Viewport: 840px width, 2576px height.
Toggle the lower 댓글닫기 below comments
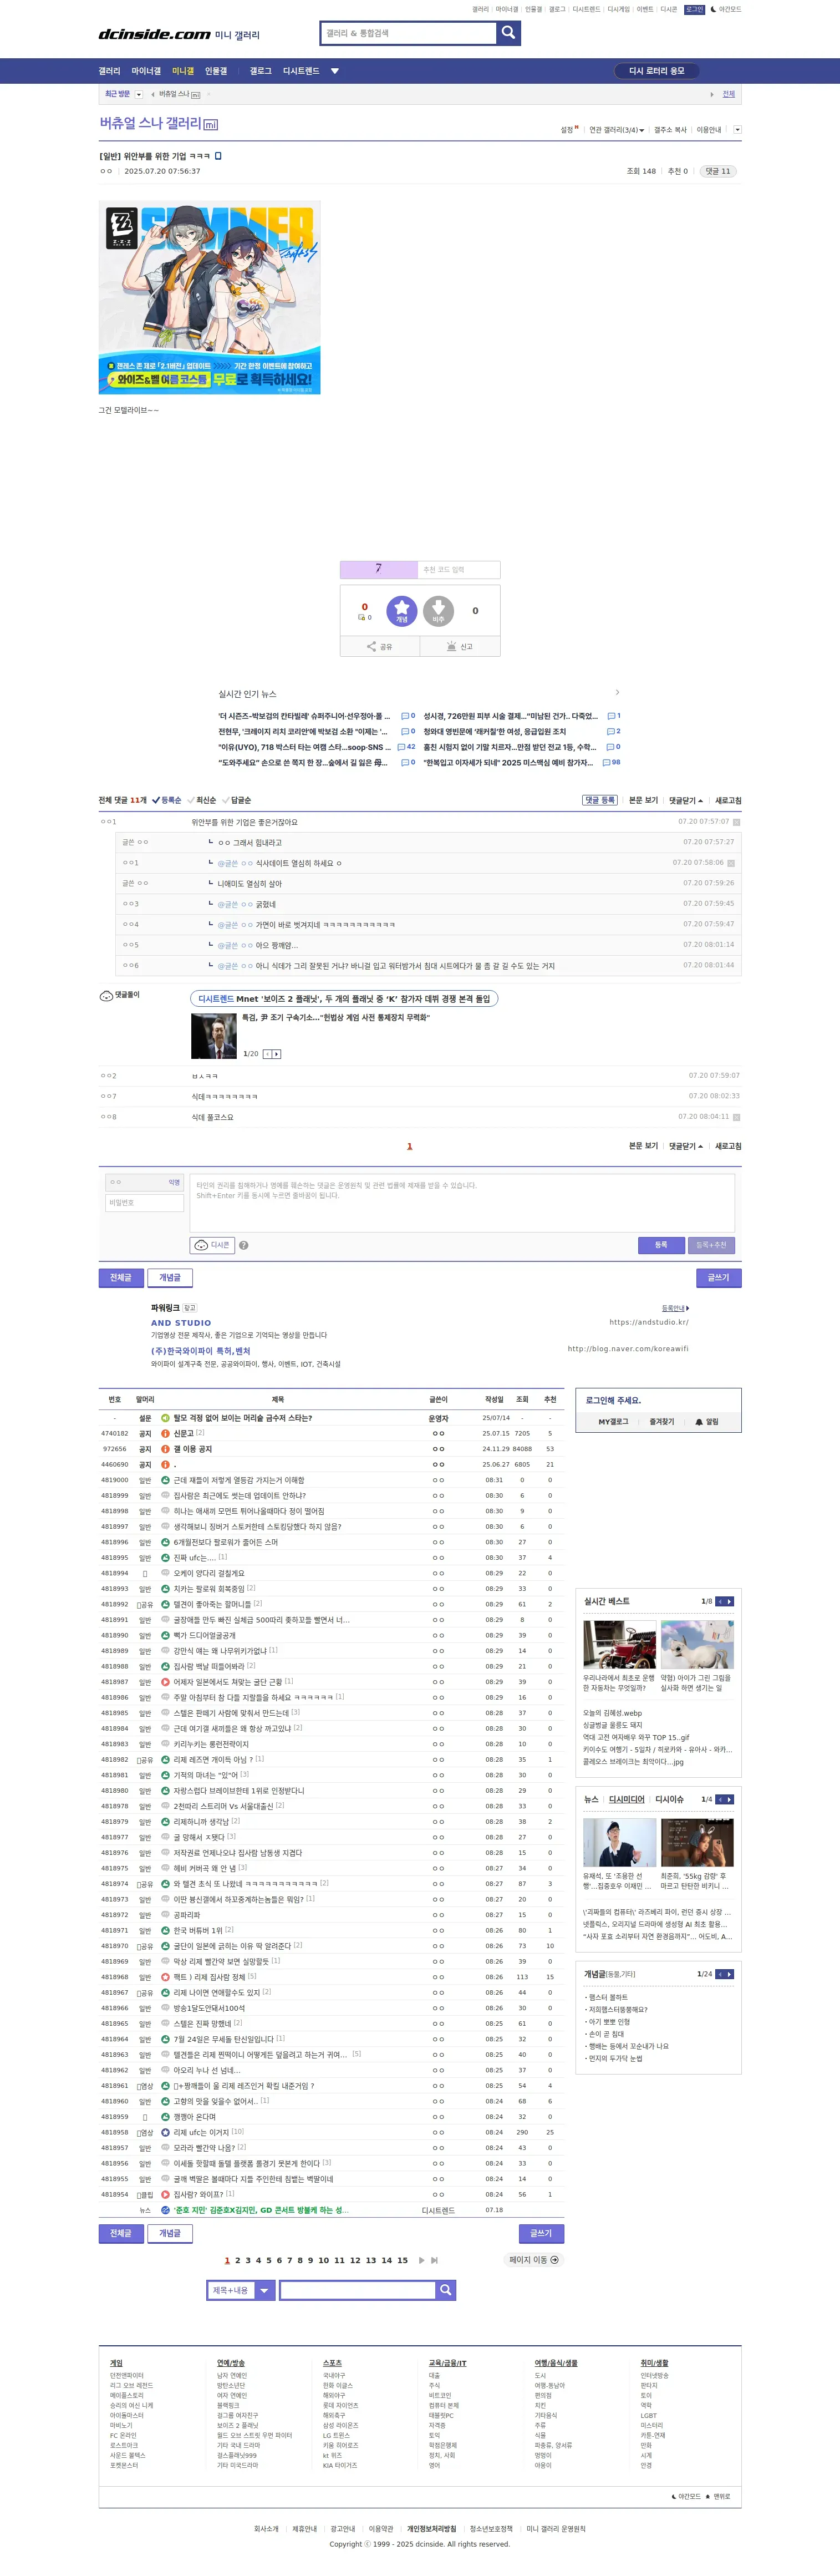coord(686,1146)
